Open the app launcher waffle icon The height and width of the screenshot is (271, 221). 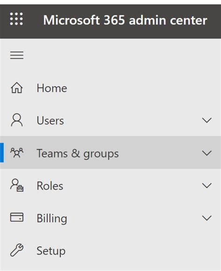coord(16,19)
